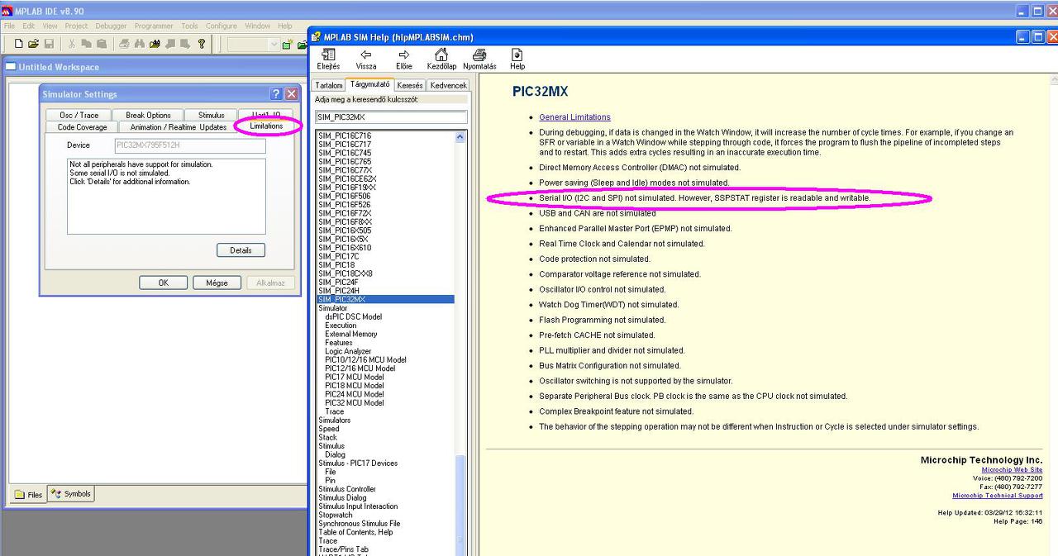Select the Tárgymutató index tab
Image resolution: width=1058 pixels, height=556 pixels.
[369, 84]
